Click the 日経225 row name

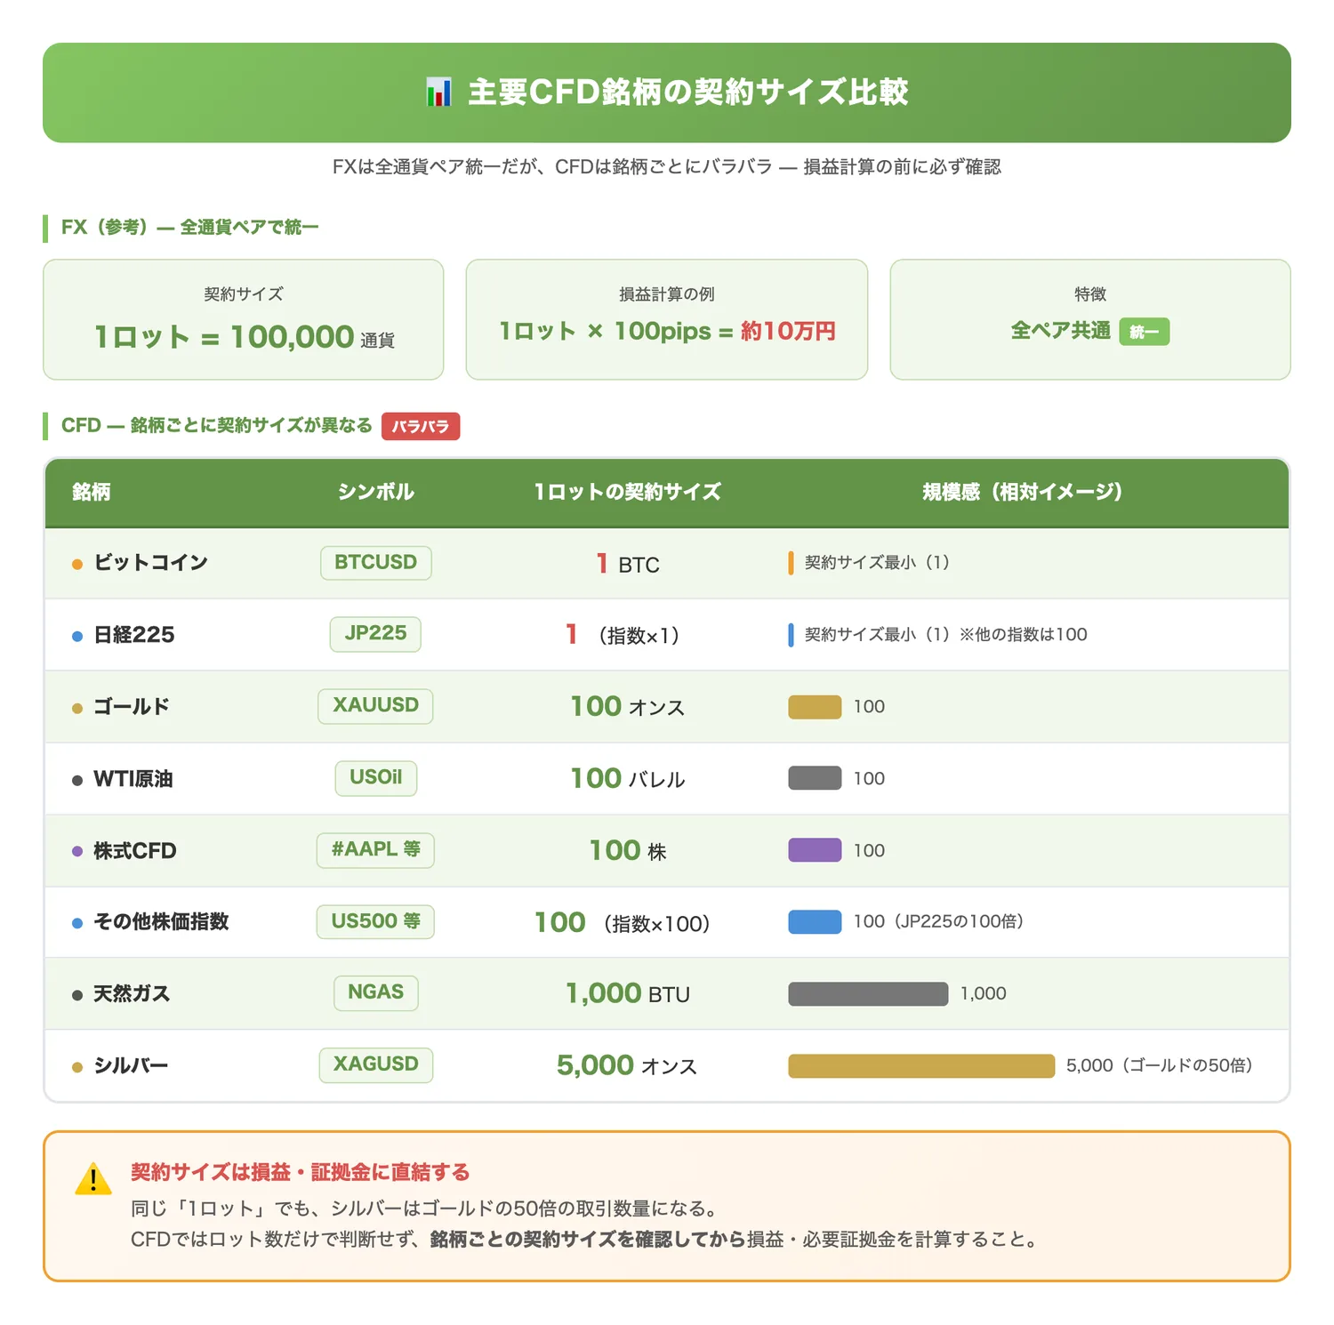tap(134, 635)
